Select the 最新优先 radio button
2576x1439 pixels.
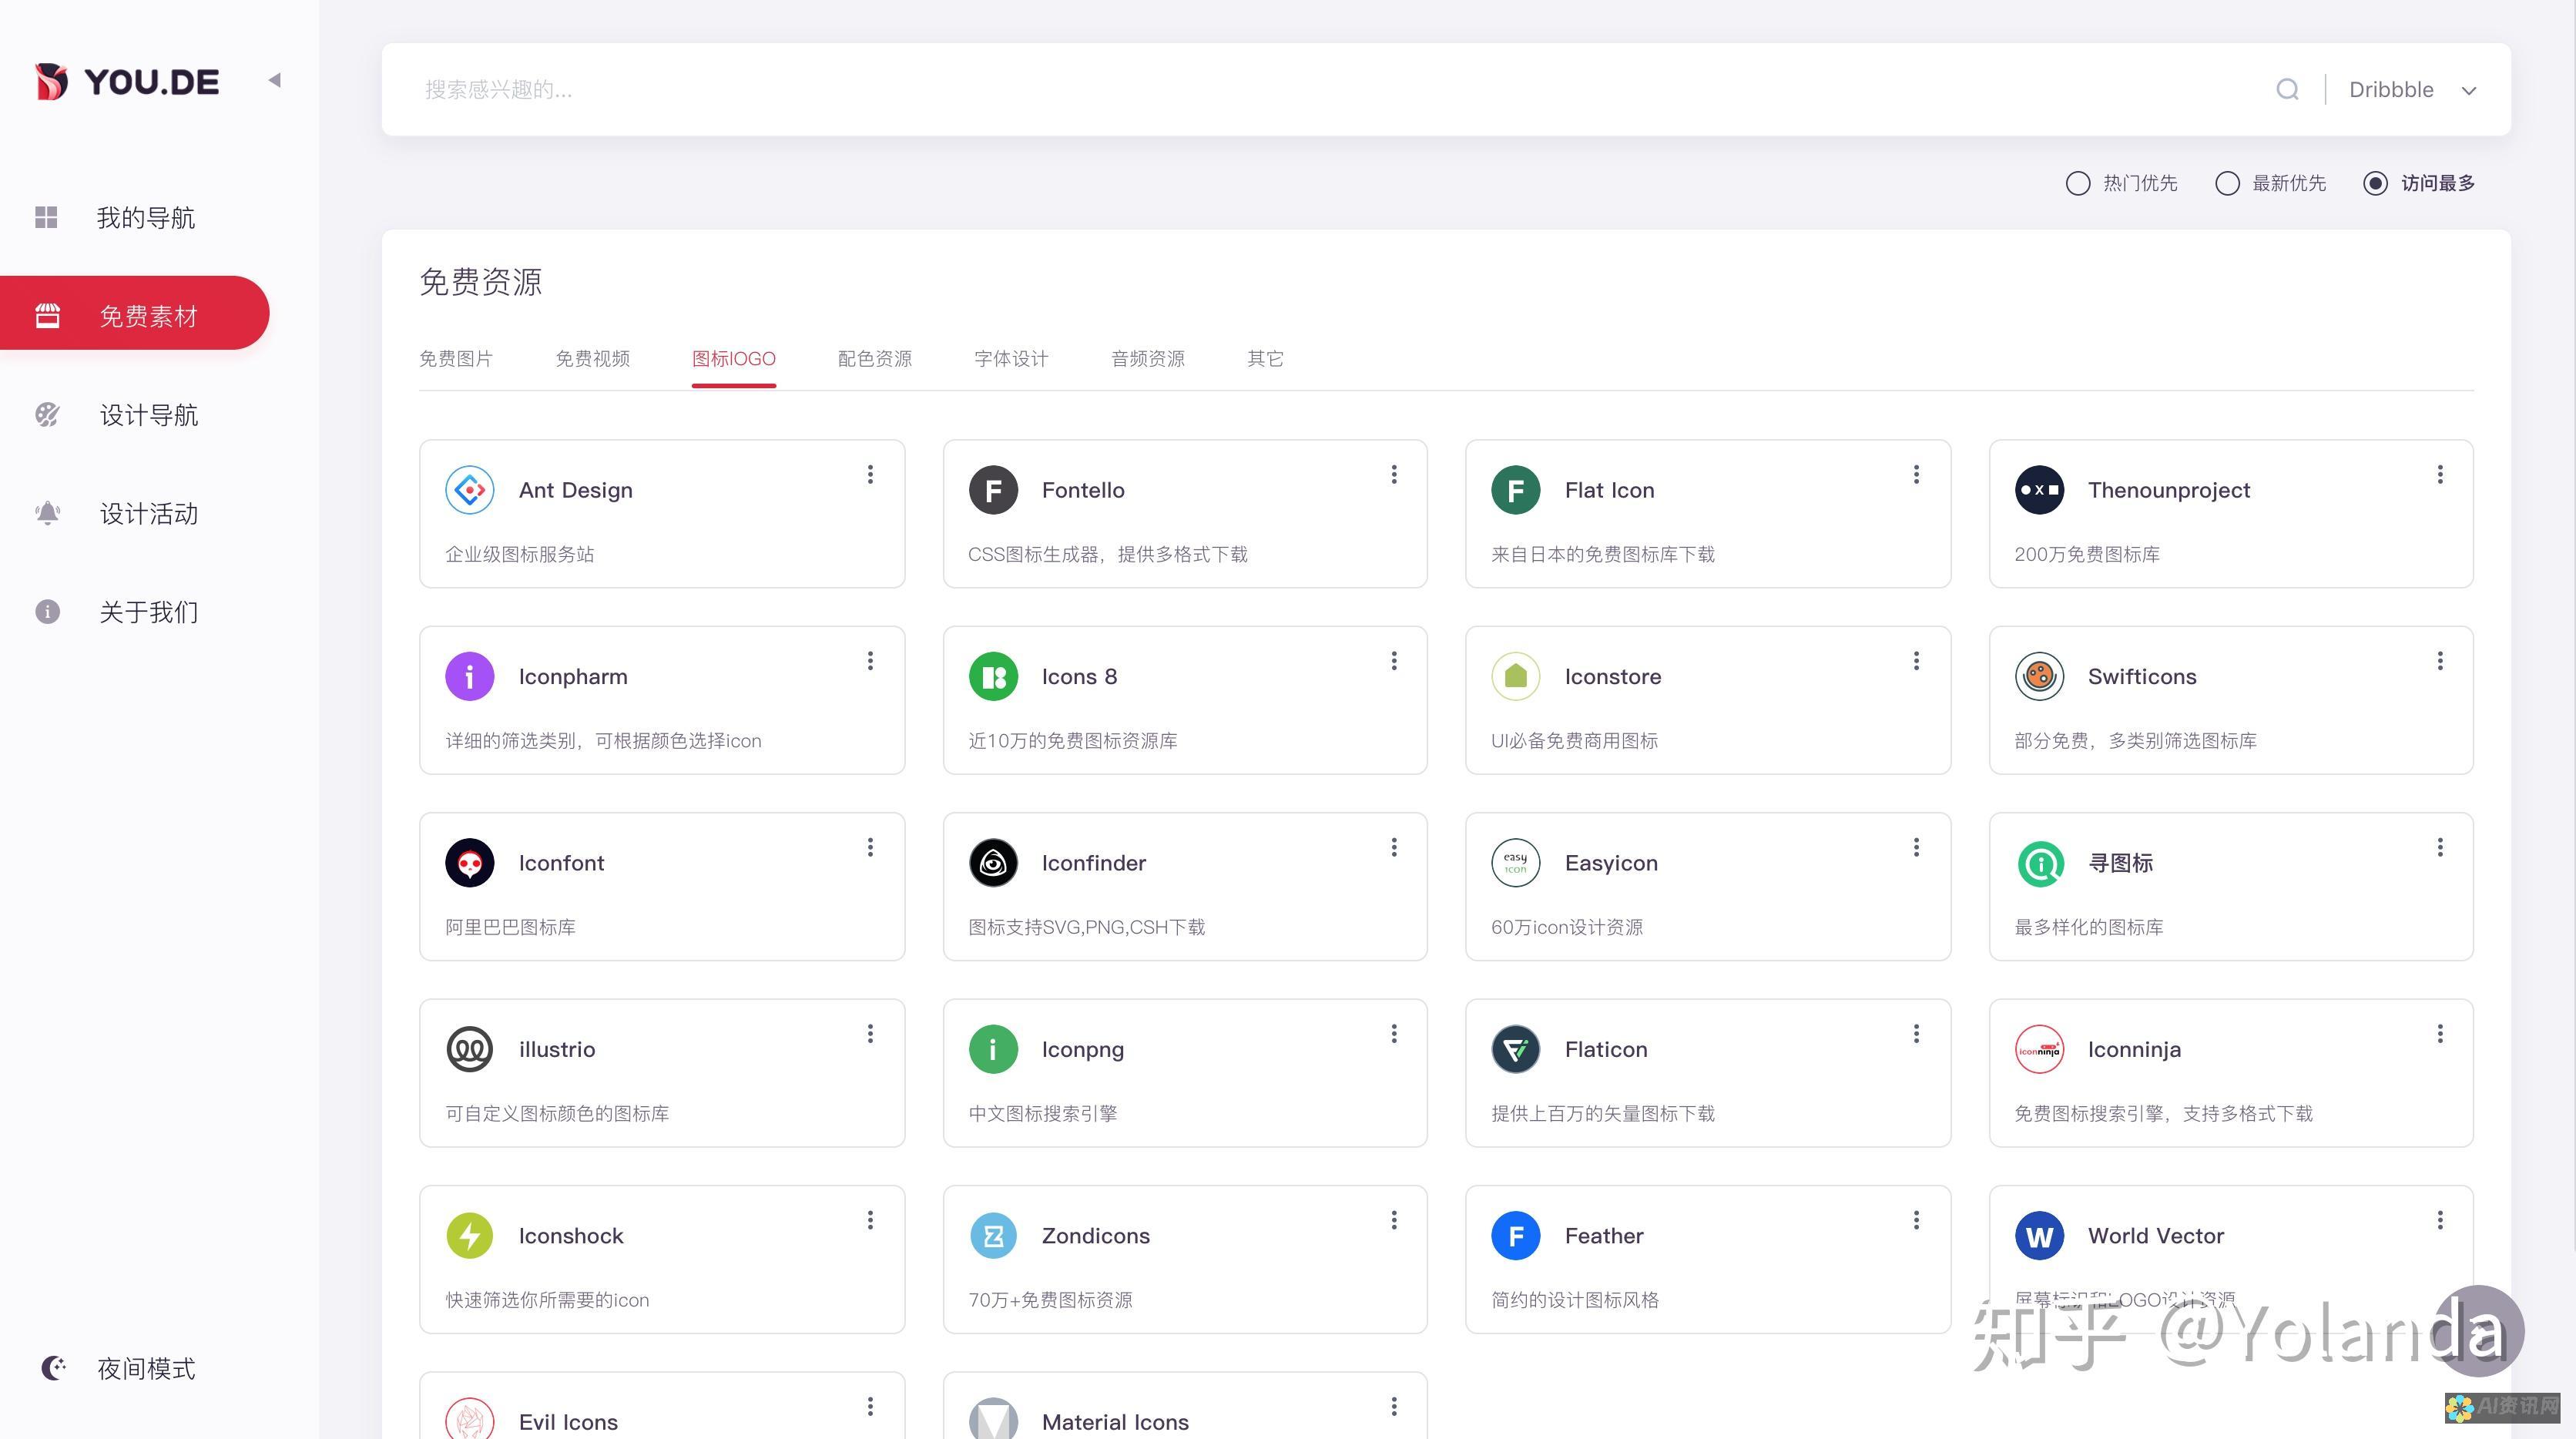pos(2227,183)
